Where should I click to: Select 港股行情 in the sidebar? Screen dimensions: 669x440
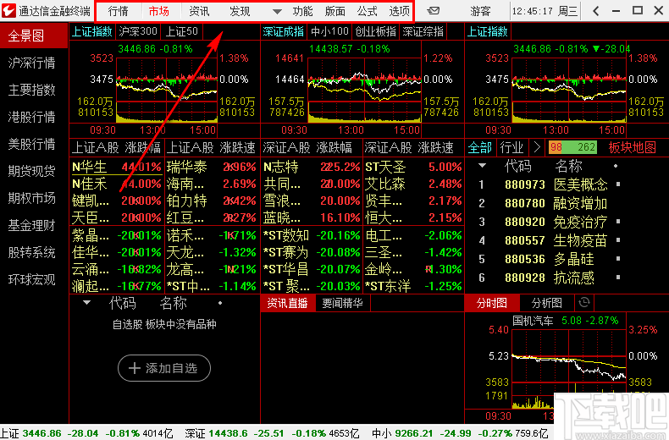click(32, 117)
